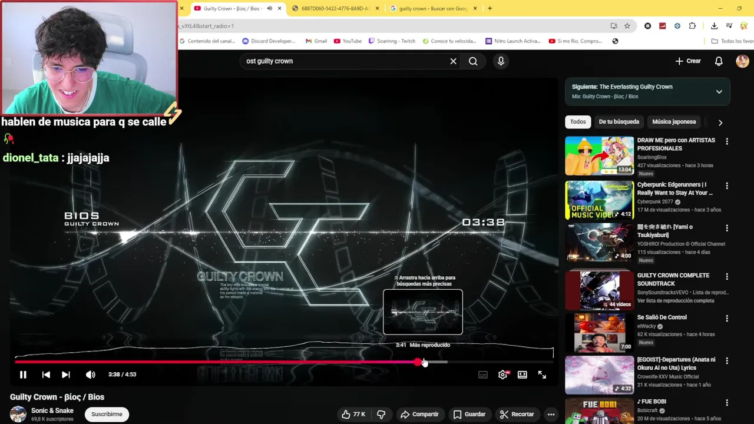754x424 pixels.
Task: Mute audio icon on the Guilty Crown tab
Action: (269, 8)
